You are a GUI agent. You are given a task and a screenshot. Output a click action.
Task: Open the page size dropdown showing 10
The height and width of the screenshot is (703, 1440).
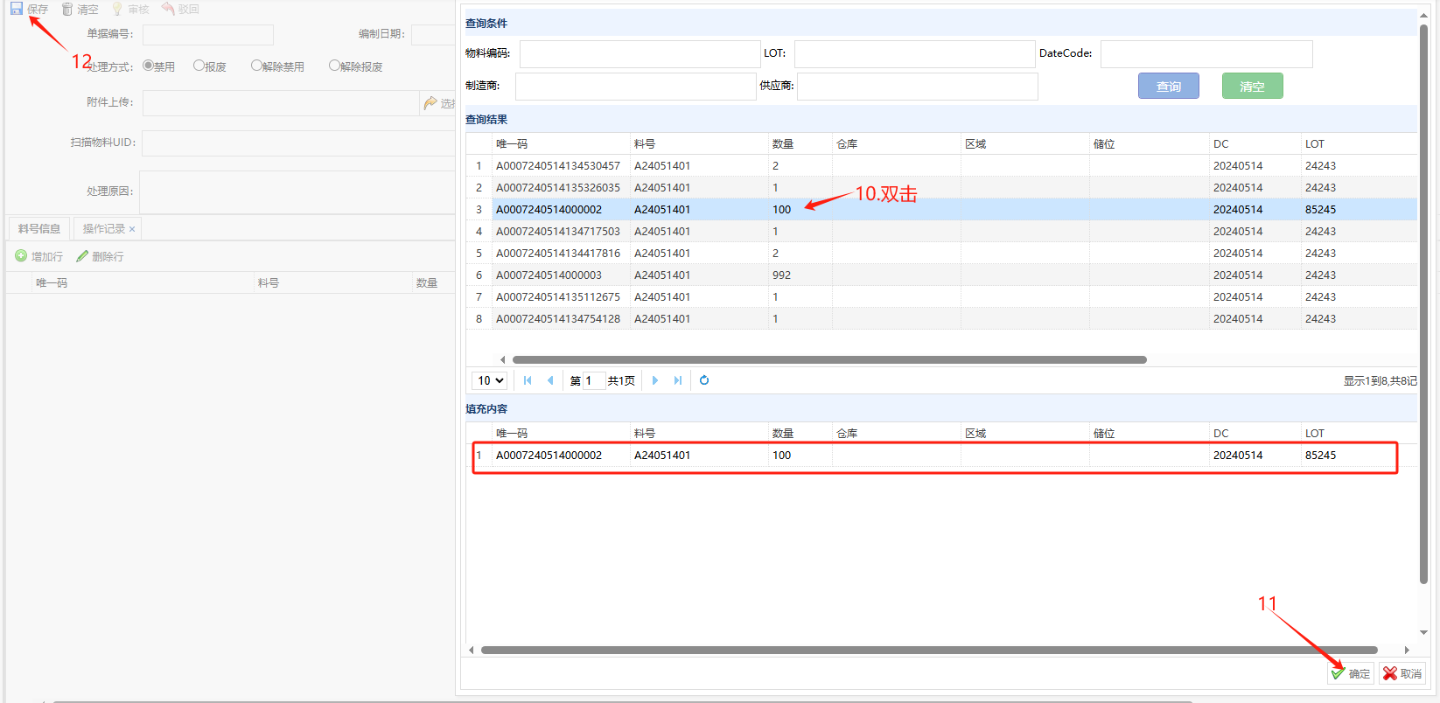tap(489, 380)
